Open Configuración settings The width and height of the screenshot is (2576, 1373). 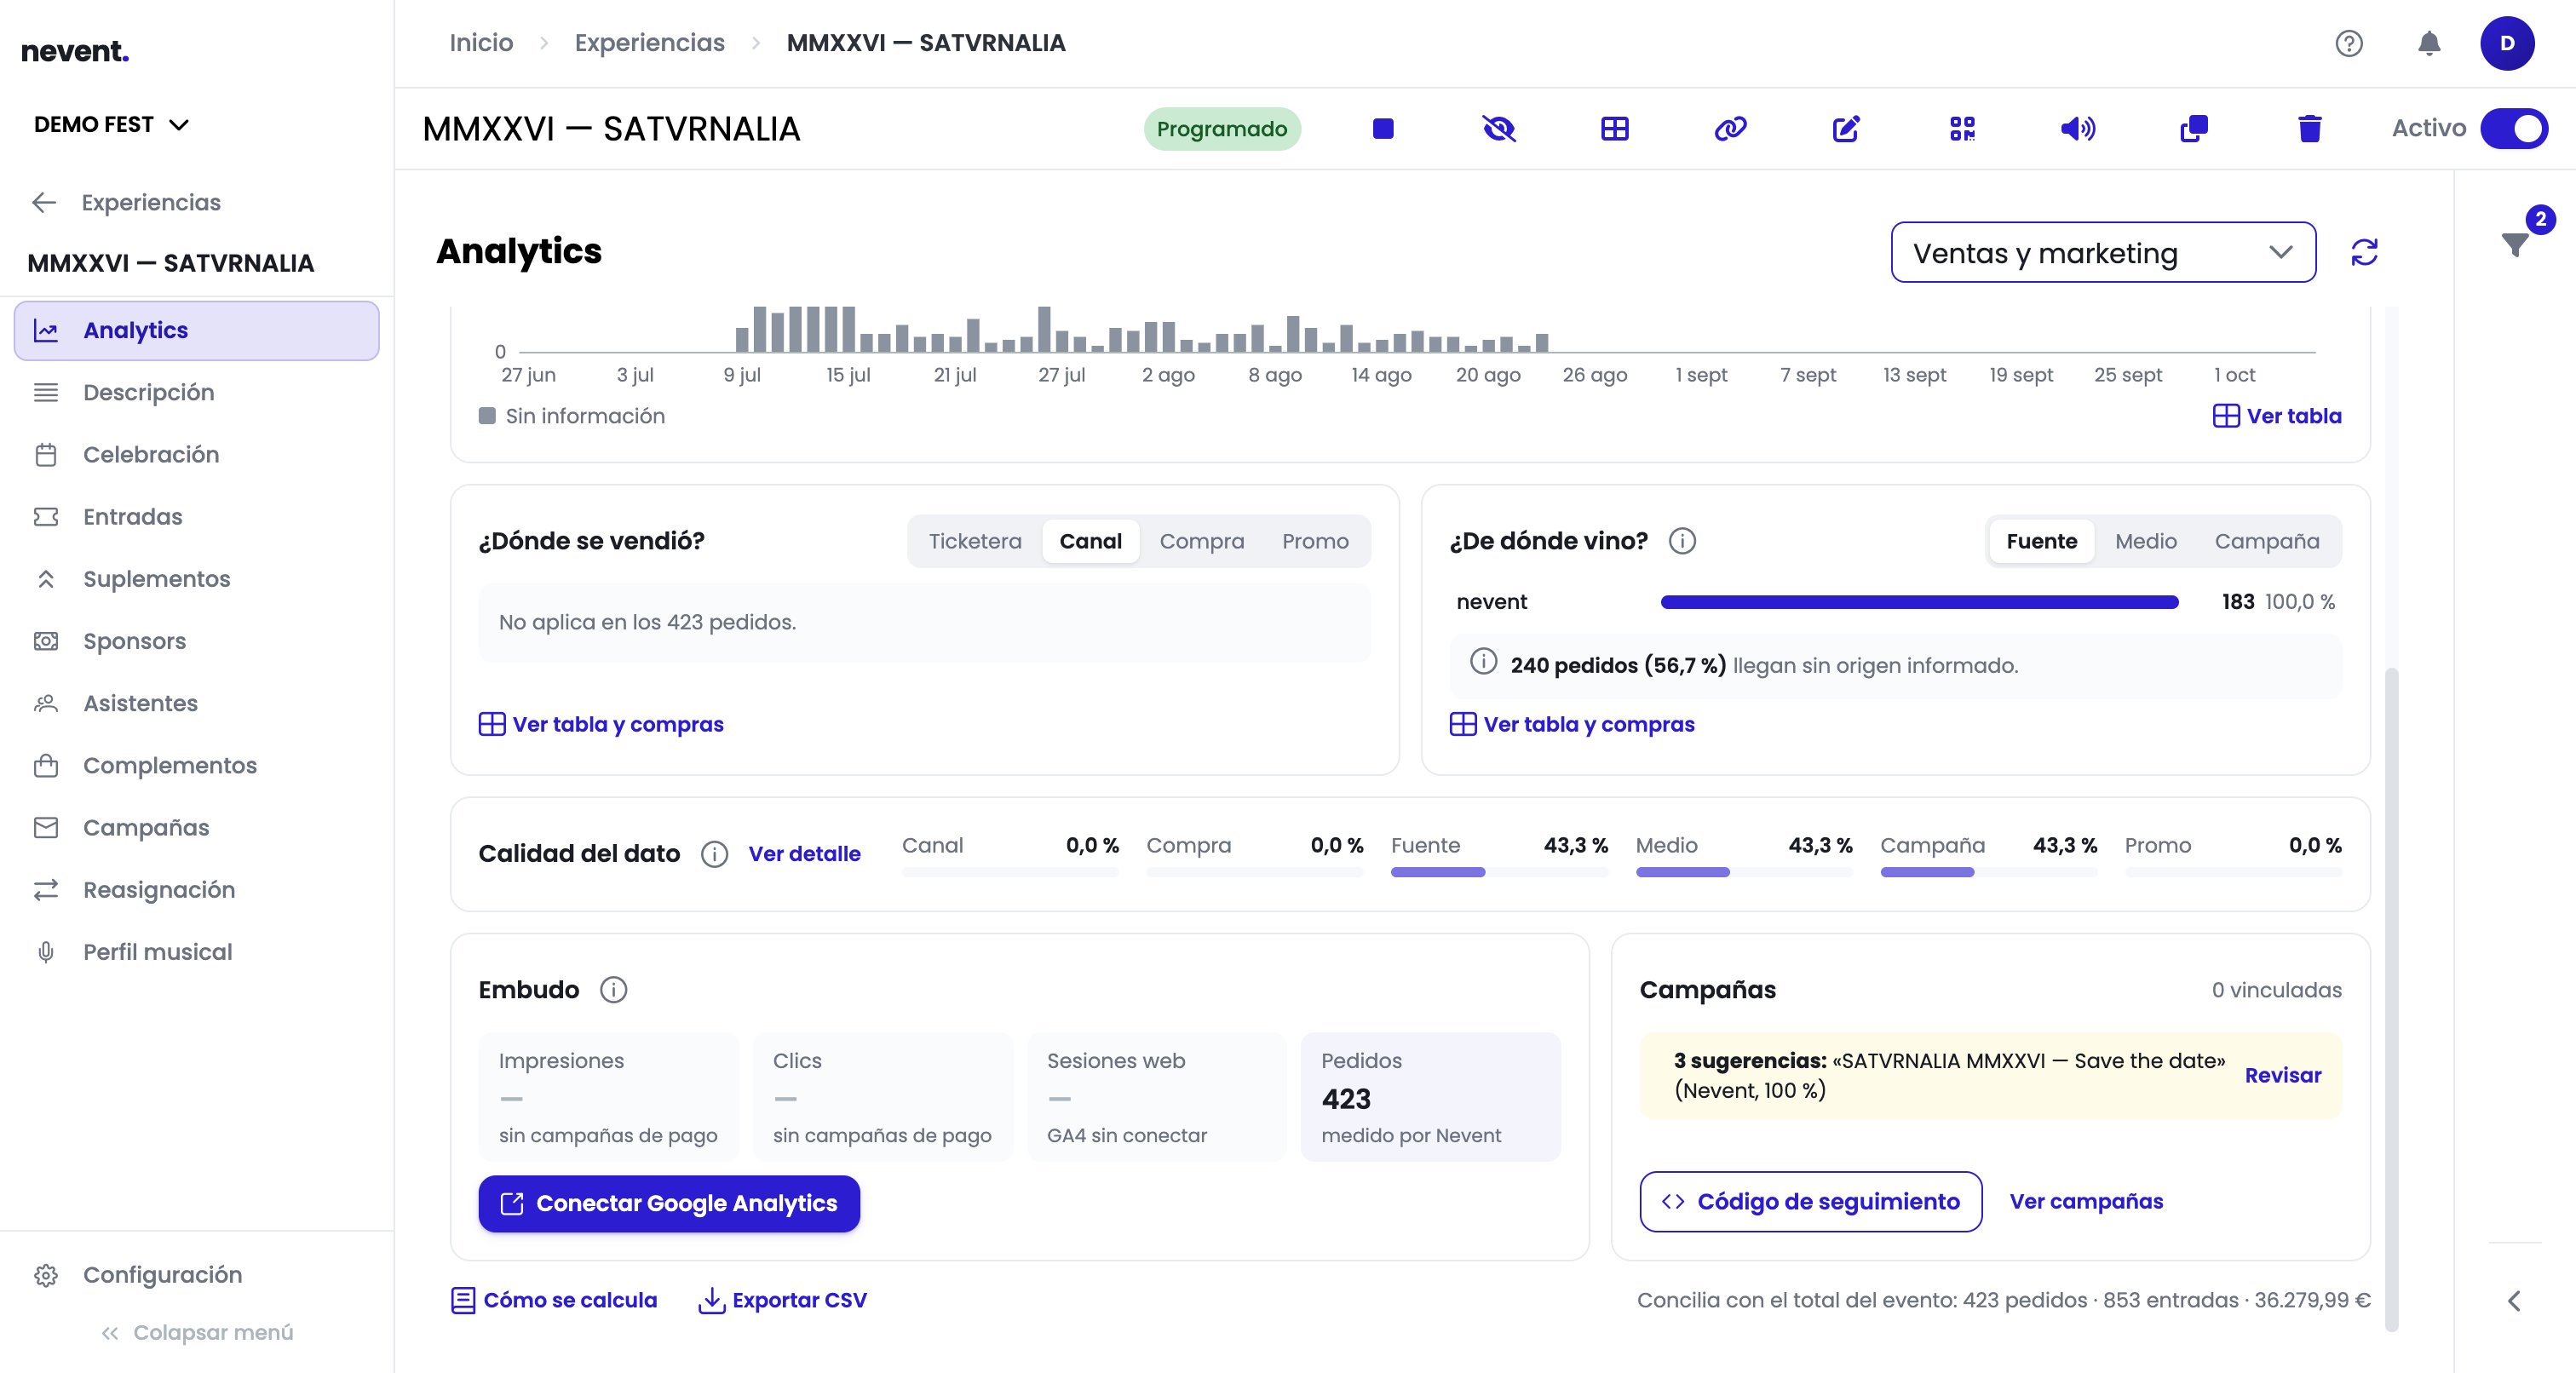click(x=196, y=1275)
